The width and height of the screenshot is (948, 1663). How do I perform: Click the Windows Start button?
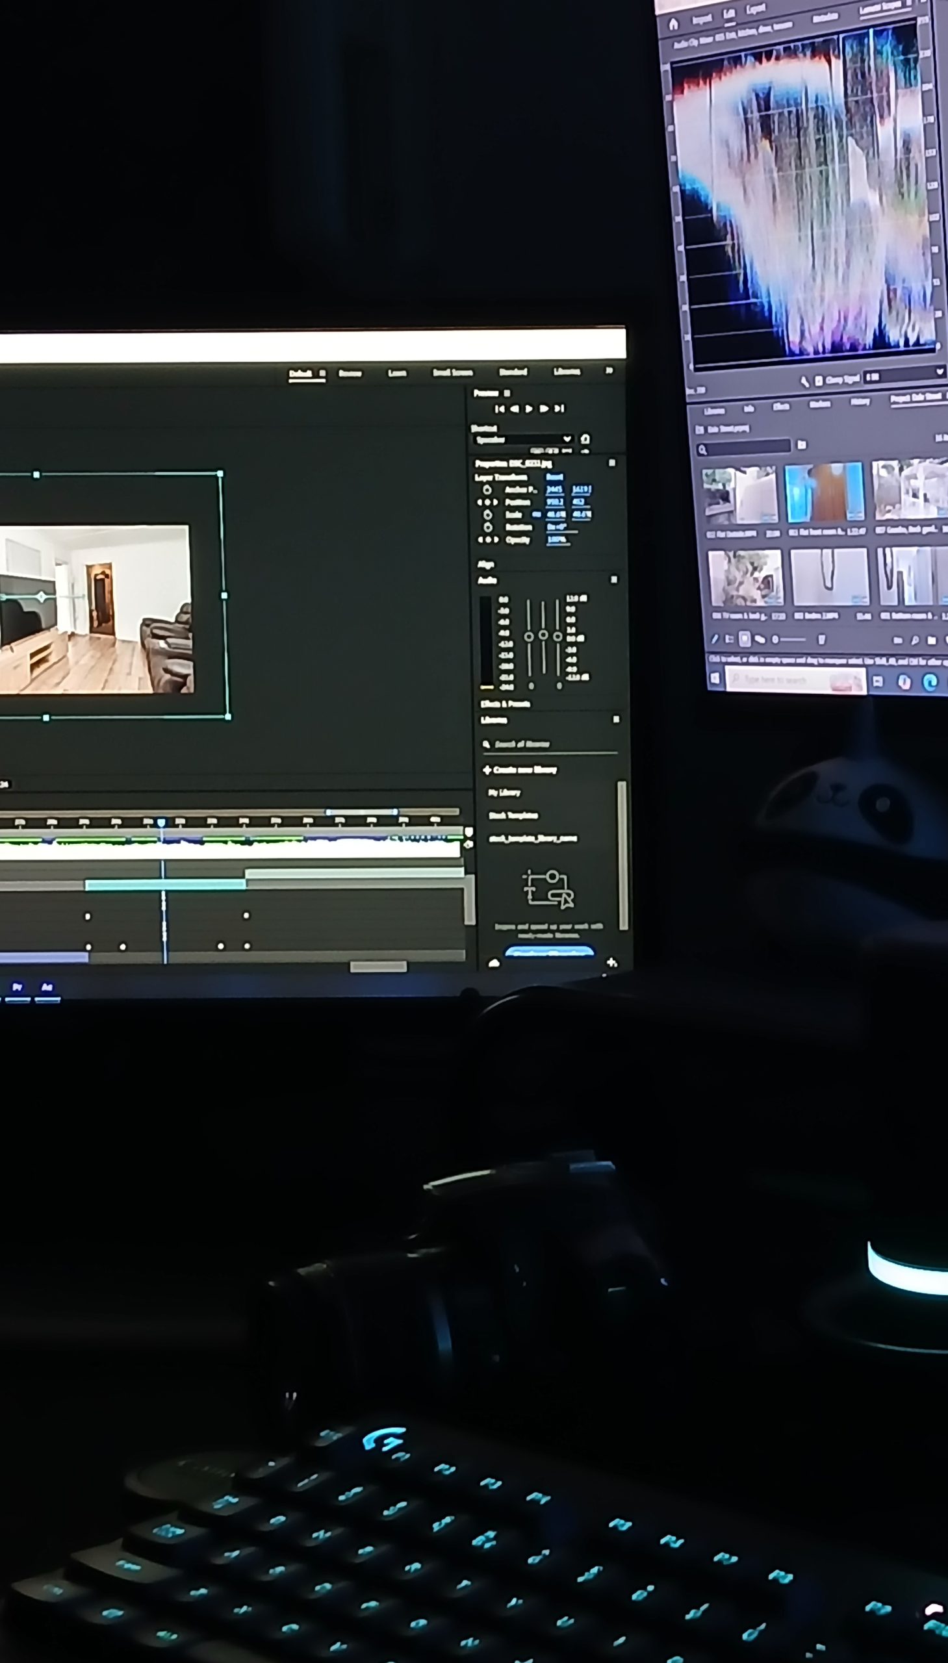point(715,678)
